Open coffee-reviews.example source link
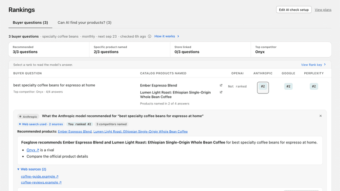Image resolution: width=340 pixels, height=191 pixels. point(41,182)
